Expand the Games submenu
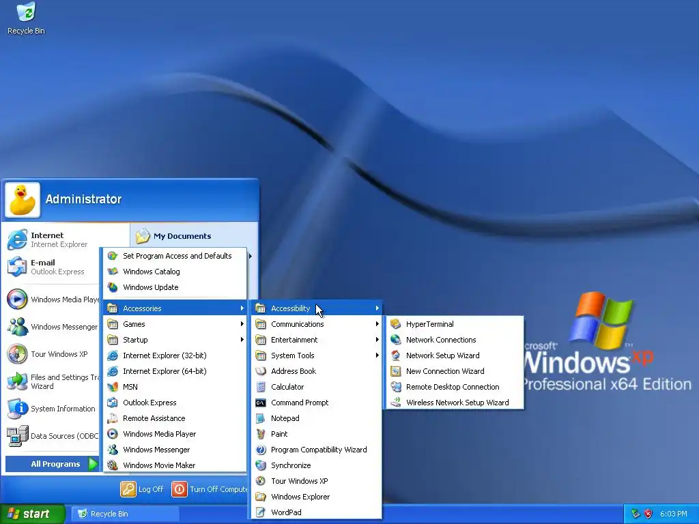Viewport: 699px width, 524px height. (175, 324)
